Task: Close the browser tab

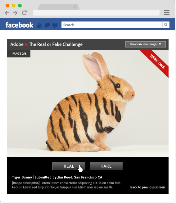Action: click(75, 7)
